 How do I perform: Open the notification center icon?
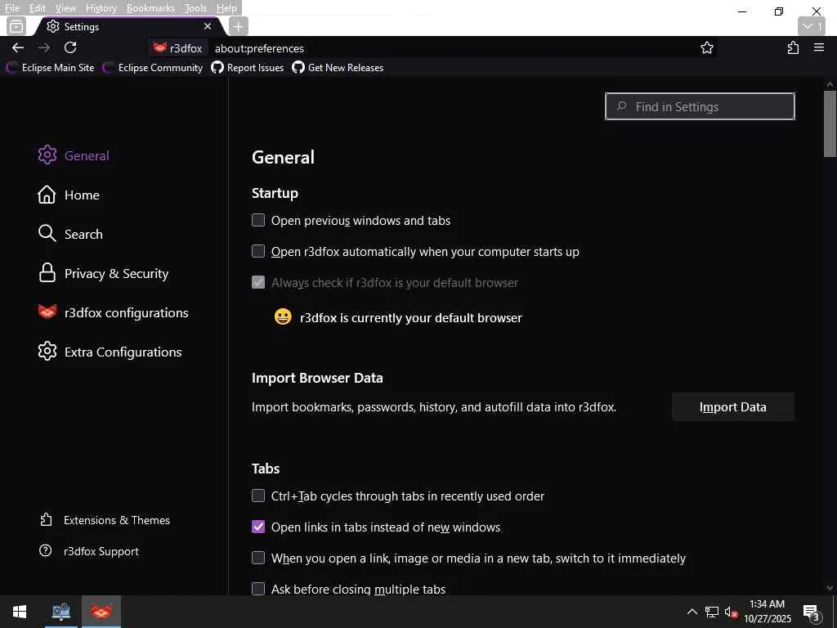pyautogui.click(x=812, y=612)
